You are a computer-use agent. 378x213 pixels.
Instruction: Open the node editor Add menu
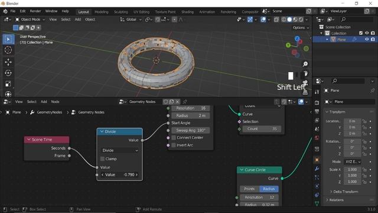point(44,102)
